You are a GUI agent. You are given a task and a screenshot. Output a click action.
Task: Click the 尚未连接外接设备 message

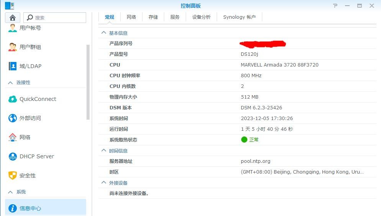[129, 193]
